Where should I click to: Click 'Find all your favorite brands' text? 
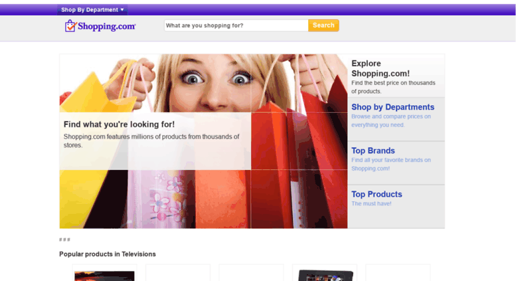(390, 164)
